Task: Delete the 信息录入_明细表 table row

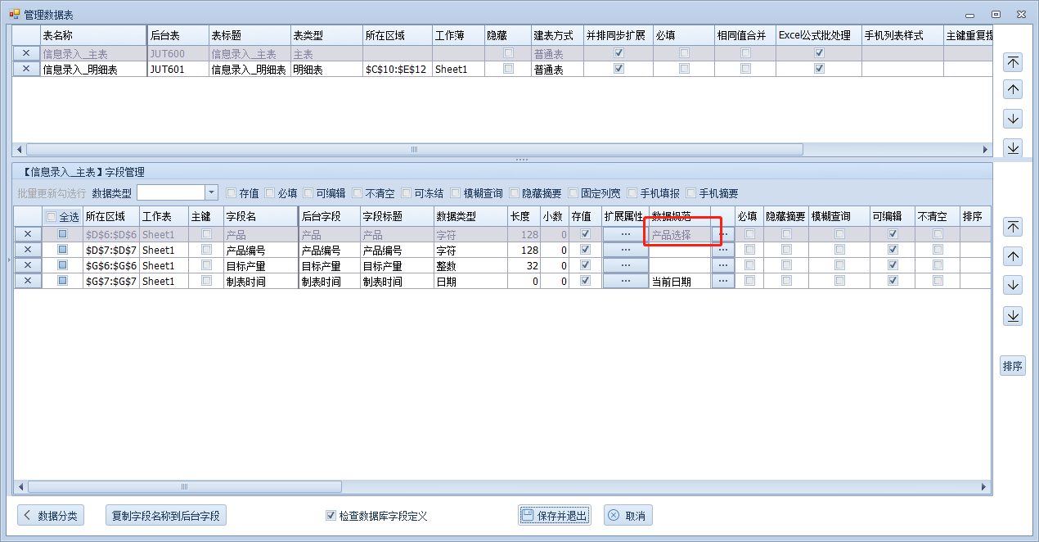Action: click(x=26, y=70)
